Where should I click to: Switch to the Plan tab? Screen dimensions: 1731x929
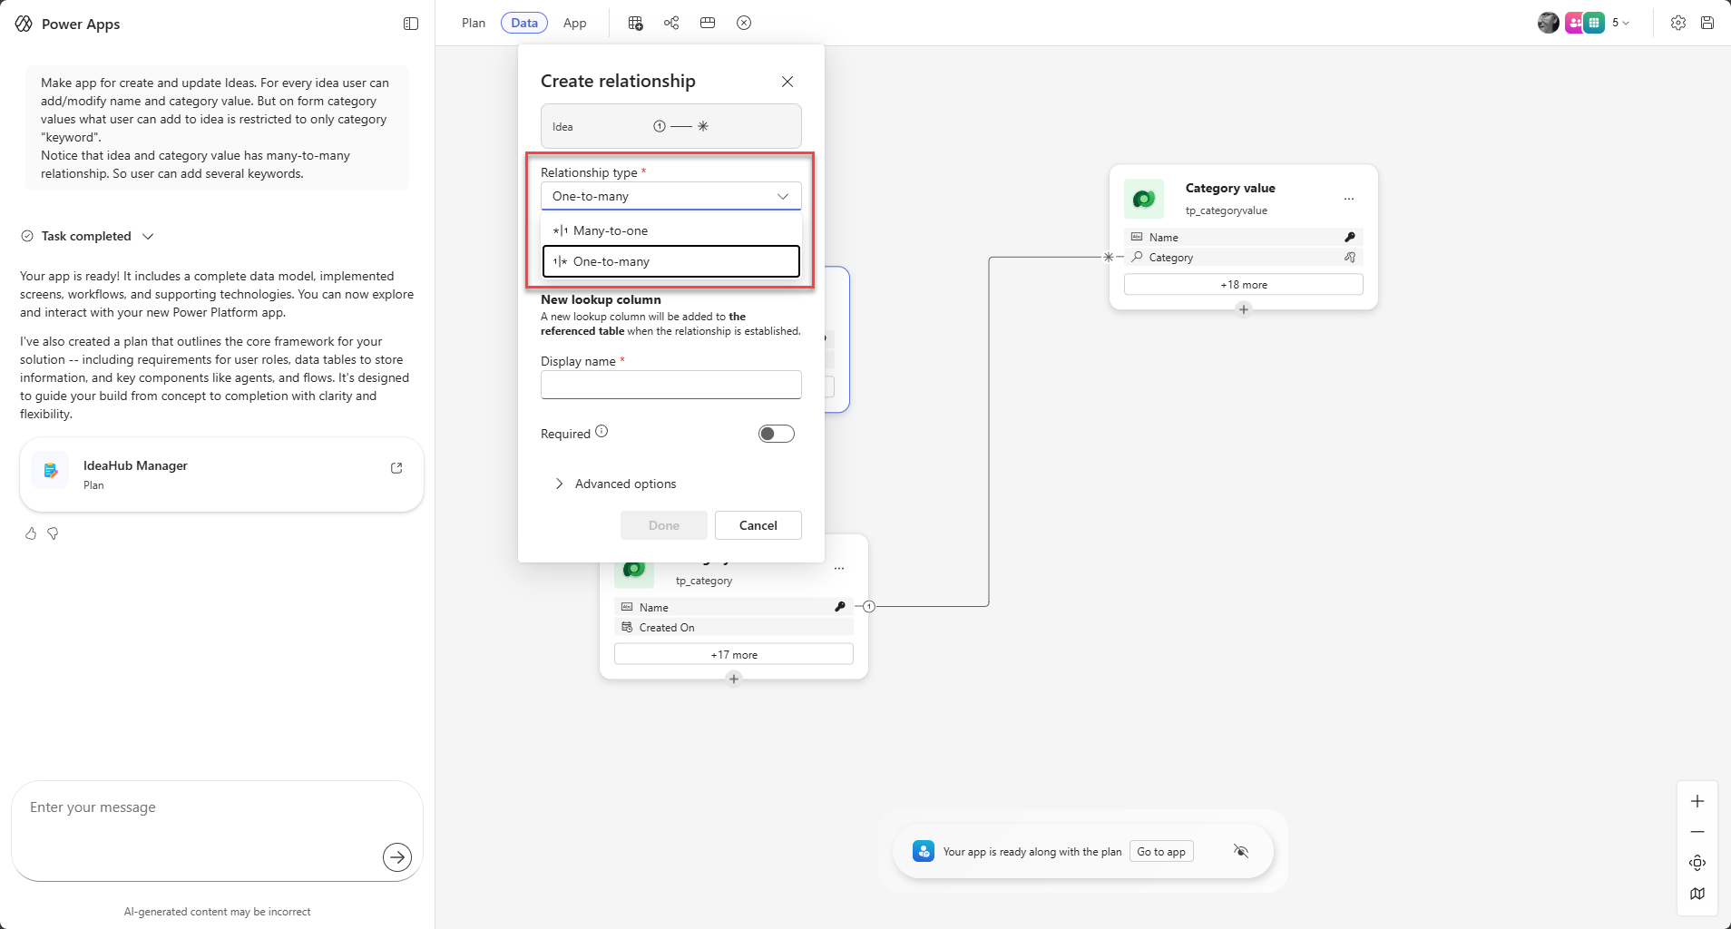pos(473,23)
